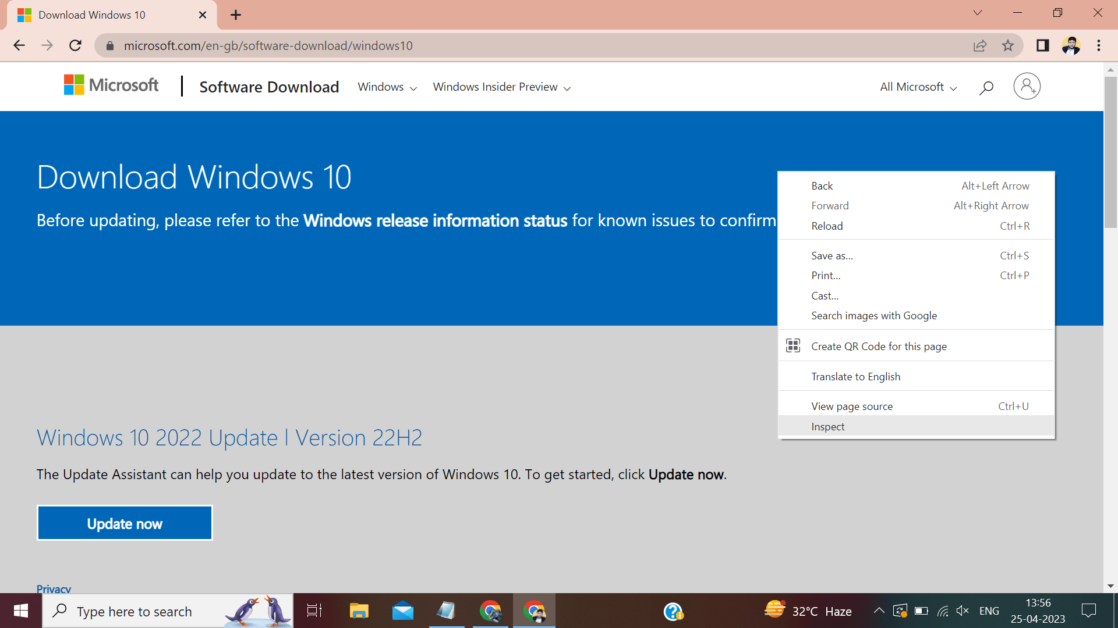1118x628 pixels.
Task: Choose Cast... in the context menu
Action: 916,296
